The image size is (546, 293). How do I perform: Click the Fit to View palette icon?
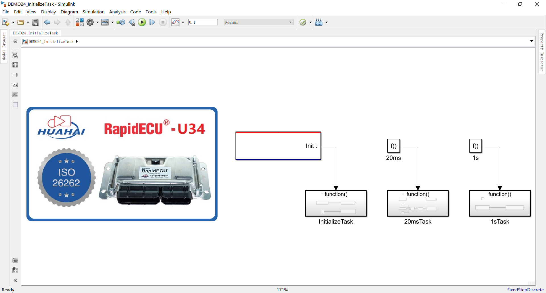15,65
